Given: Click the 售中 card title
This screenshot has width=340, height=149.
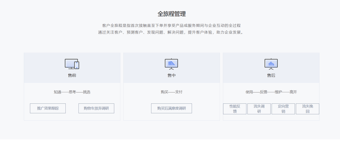Looking at the screenshot, I should tap(172, 76).
